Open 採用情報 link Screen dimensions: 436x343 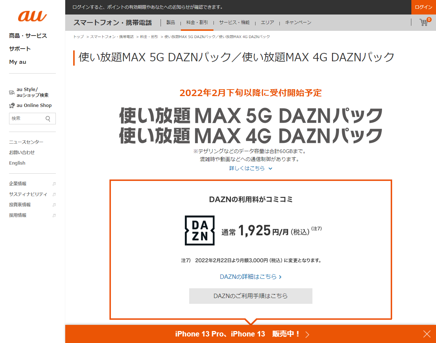pos(18,215)
